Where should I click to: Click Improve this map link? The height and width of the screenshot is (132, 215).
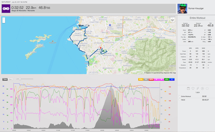click(x=170, y=73)
